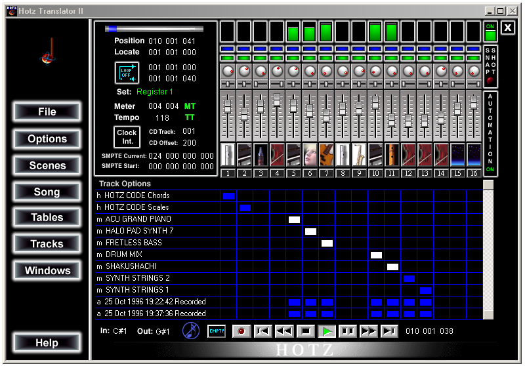Image resolution: width=525 pixels, height=366 pixels.
Task: Open the Song menu
Action: (47, 192)
